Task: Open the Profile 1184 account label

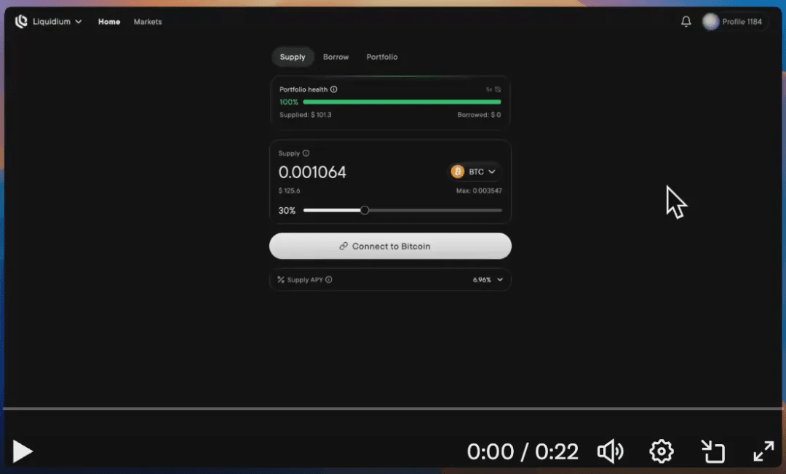Action: (x=742, y=22)
